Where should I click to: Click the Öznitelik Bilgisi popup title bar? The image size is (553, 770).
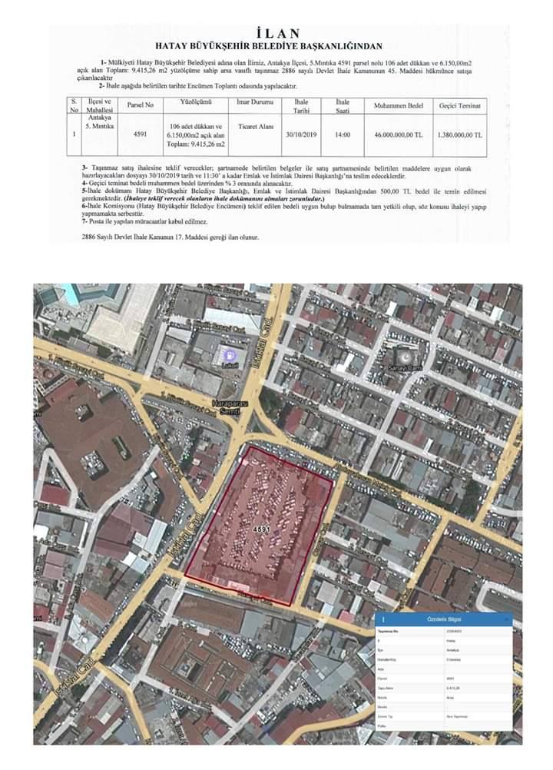(x=444, y=619)
